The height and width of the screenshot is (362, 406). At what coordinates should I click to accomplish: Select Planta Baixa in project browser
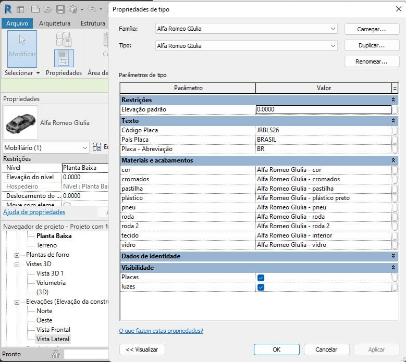click(x=54, y=236)
